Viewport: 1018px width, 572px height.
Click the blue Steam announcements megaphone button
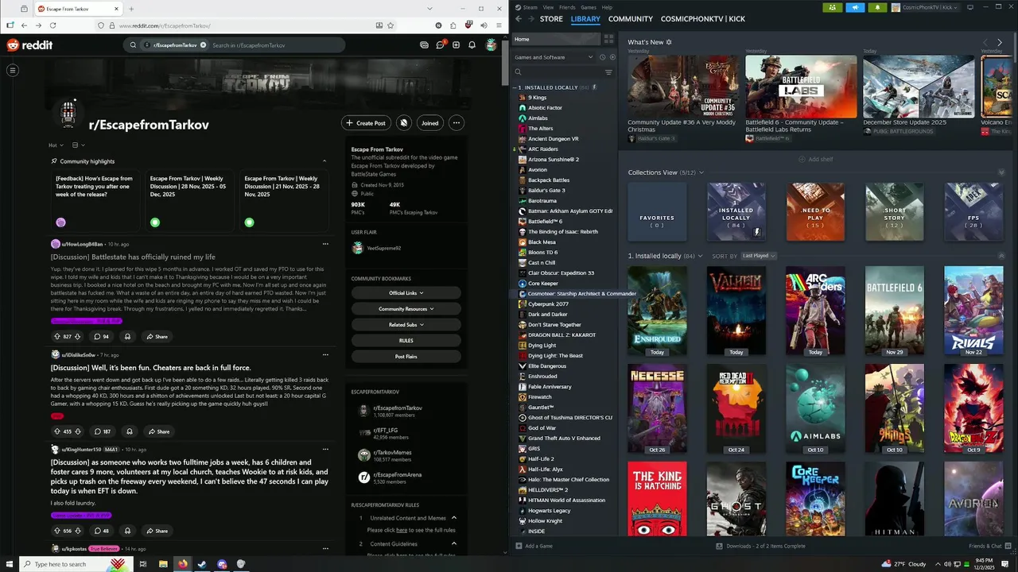855,7
